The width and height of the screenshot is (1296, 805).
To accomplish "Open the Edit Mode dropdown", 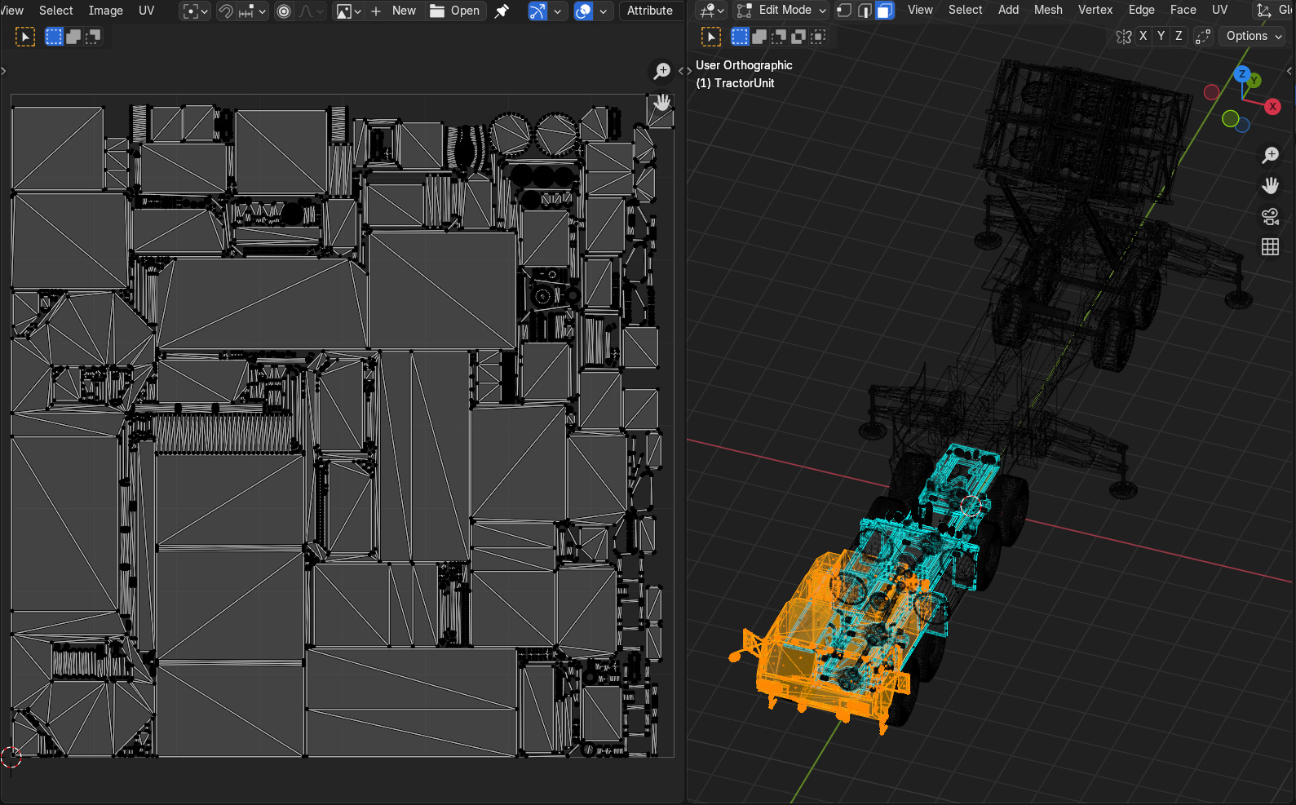I will click(781, 10).
